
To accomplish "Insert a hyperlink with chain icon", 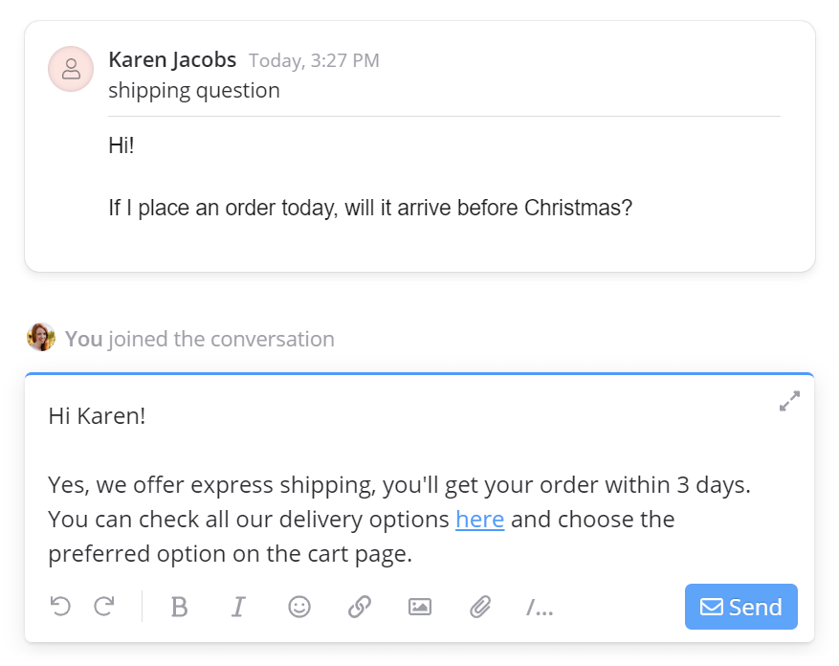I will click(x=360, y=607).
